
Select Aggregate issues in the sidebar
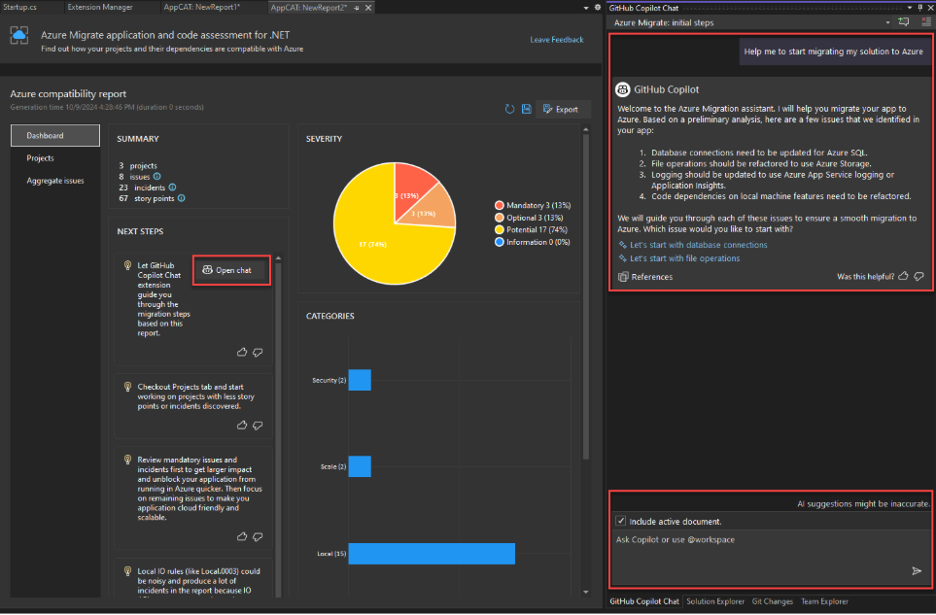pos(54,180)
